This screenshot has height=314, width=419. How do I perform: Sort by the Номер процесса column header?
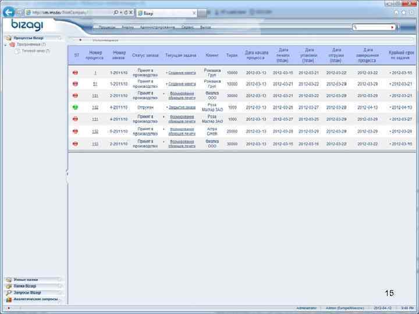(95, 55)
